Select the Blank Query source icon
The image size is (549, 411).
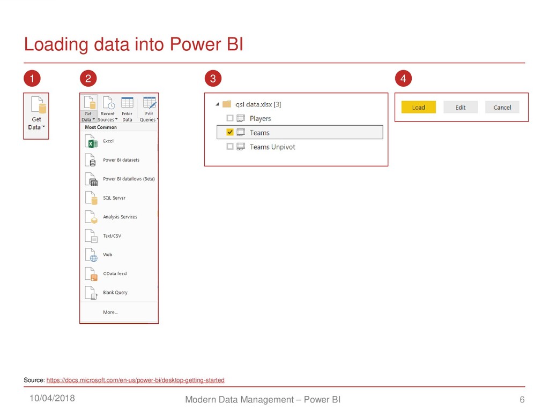tap(91, 293)
